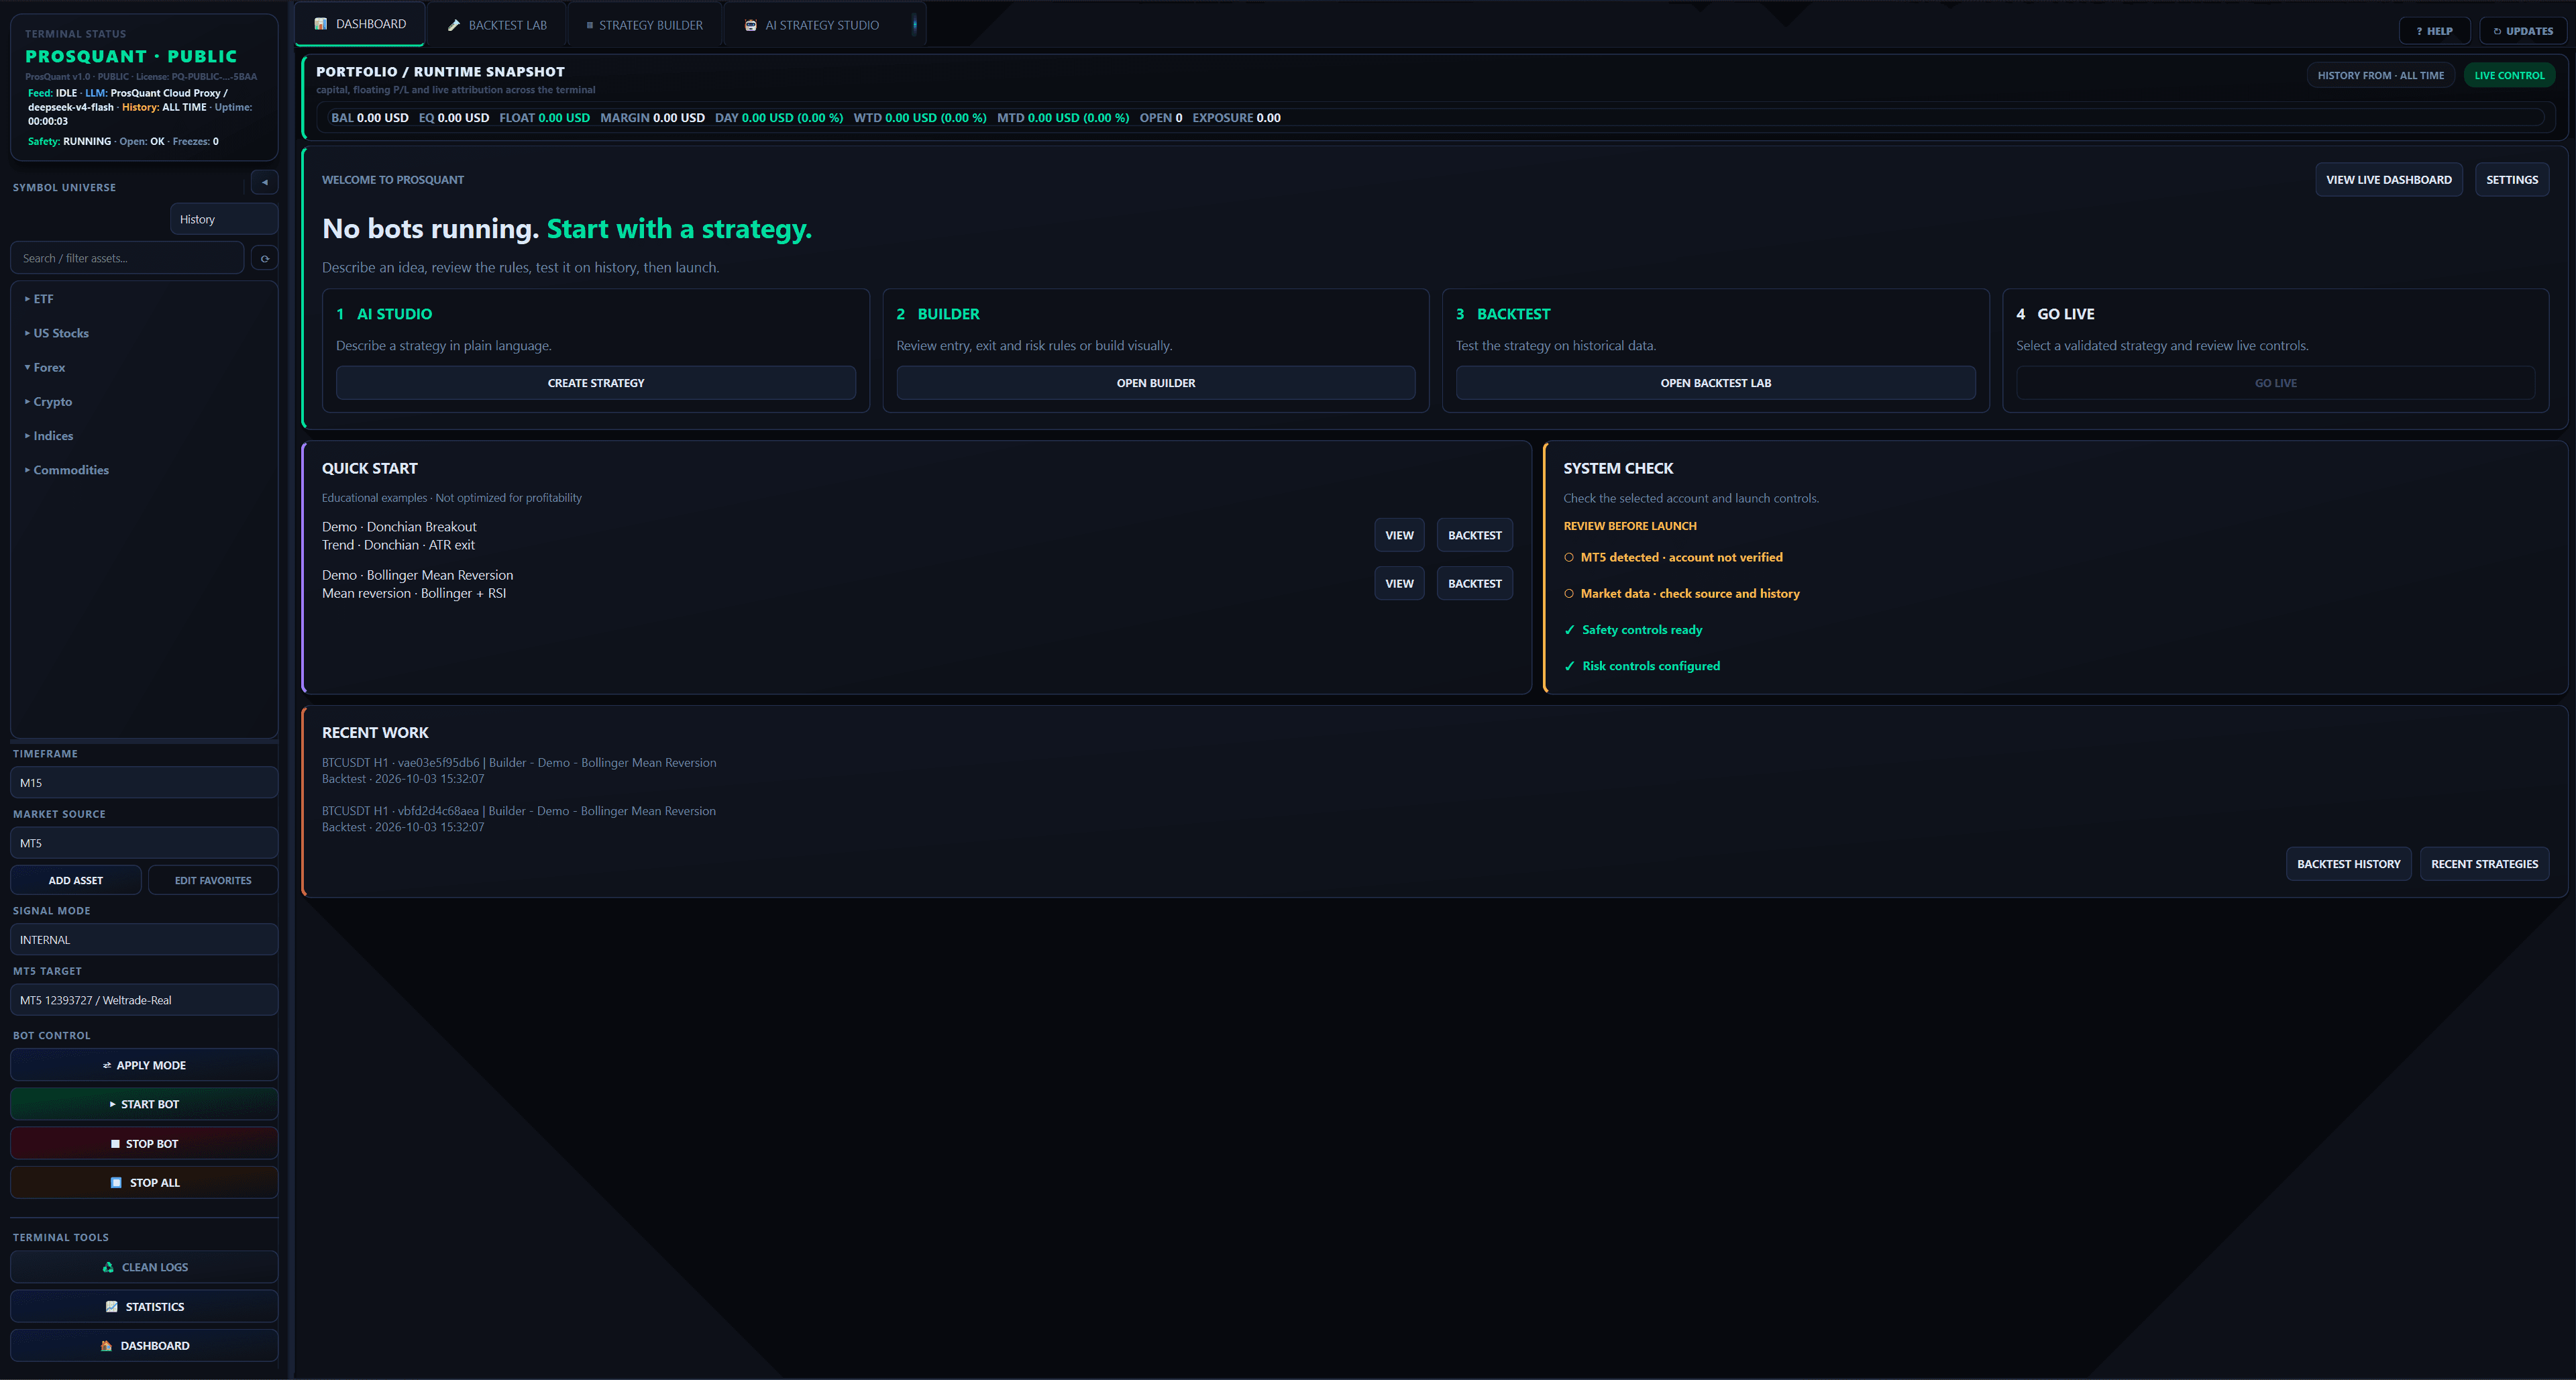Switch to the BACKTEST LAB tab
The image size is (2576, 1380).
point(497,25)
